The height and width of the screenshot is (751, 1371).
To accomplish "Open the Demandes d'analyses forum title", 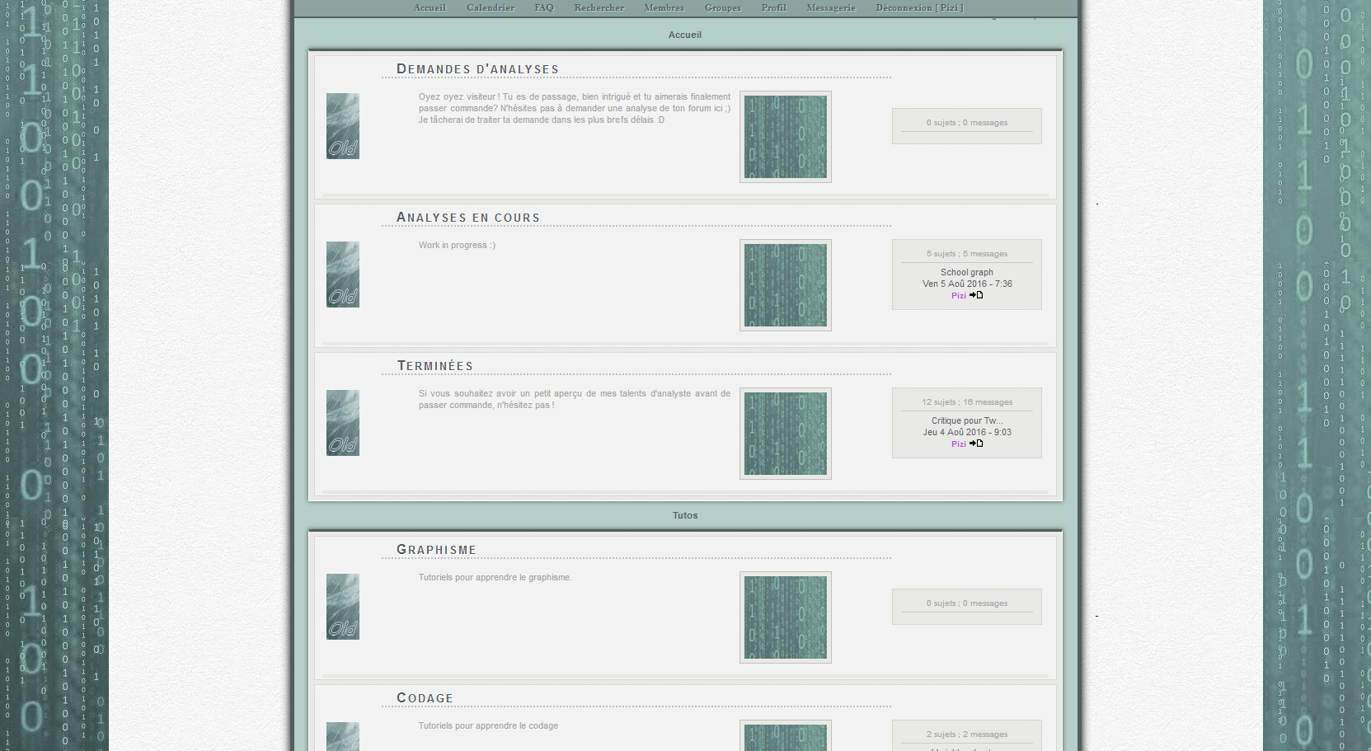I will 477,69.
